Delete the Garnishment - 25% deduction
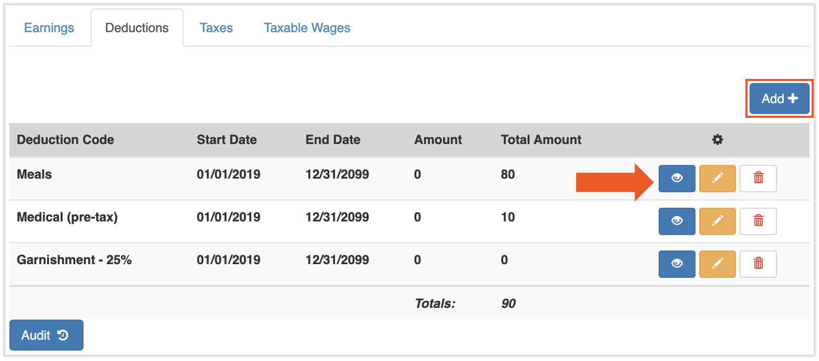819x361 pixels. pos(758,264)
